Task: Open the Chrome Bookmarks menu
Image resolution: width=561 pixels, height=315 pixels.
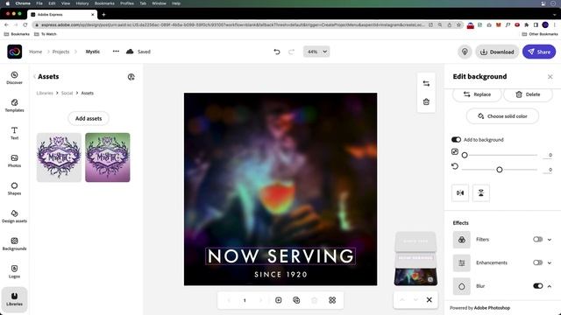Action: (104, 3)
